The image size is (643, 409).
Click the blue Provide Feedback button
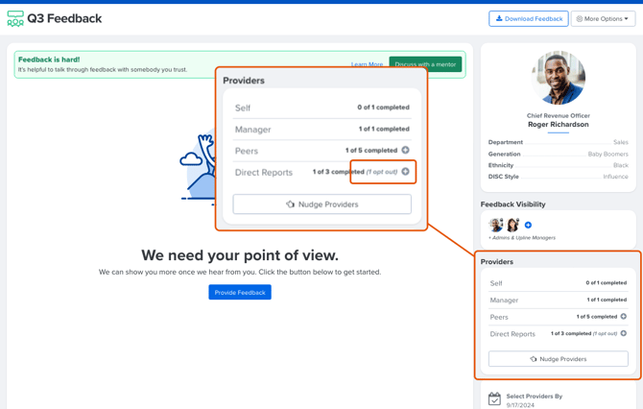point(240,292)
